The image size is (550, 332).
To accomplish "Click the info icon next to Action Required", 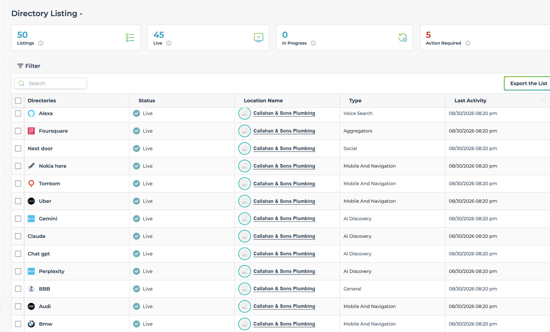I will pyautogui.click(x=468, y=43).
